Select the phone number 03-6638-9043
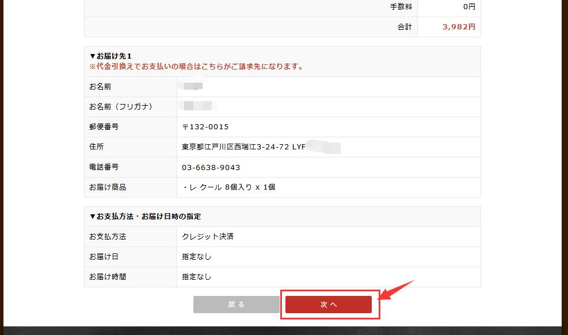Viewport: 568px width, 335px height. 211,167
